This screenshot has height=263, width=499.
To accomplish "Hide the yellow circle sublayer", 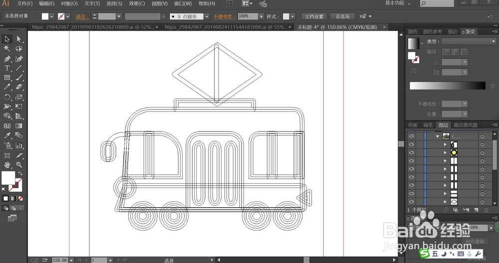I will tap(412, 152).
